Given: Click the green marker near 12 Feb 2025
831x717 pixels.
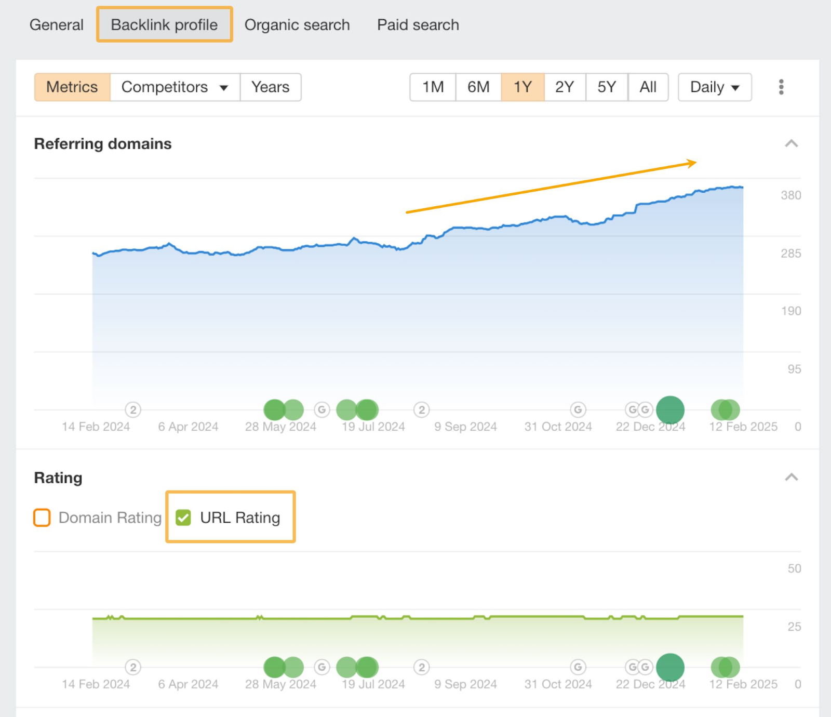Looking at the screenshot, I should 725,410.
